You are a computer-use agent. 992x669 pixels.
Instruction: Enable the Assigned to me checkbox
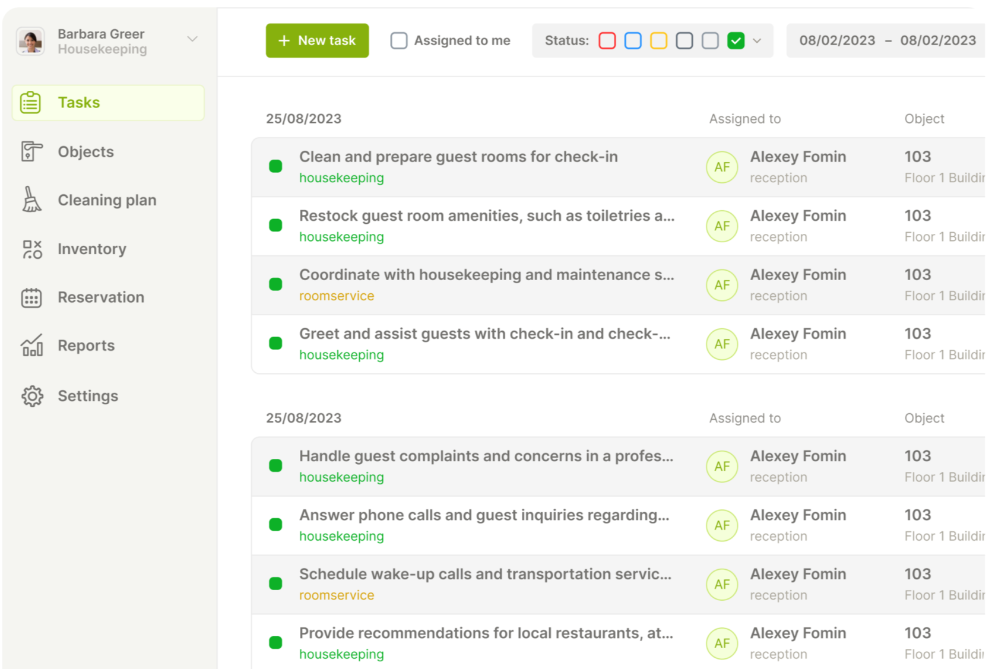point(399,40)
